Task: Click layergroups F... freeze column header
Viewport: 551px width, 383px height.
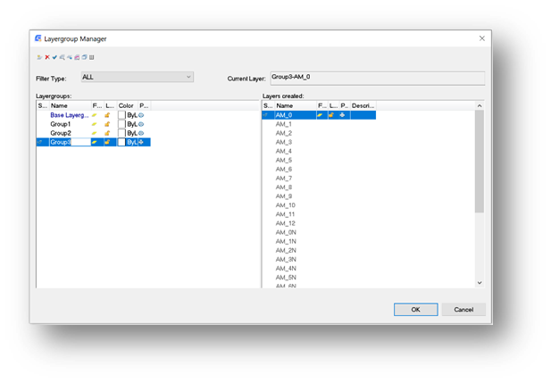Action: (97, 105)
